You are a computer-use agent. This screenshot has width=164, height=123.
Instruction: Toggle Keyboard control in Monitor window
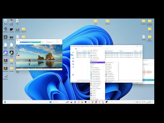coord(32,69)
